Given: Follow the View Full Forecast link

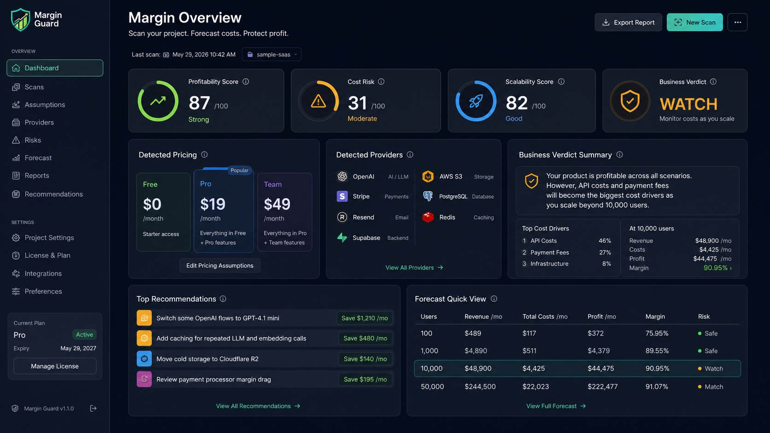Looking at the screenshot, I should (556, 406).
